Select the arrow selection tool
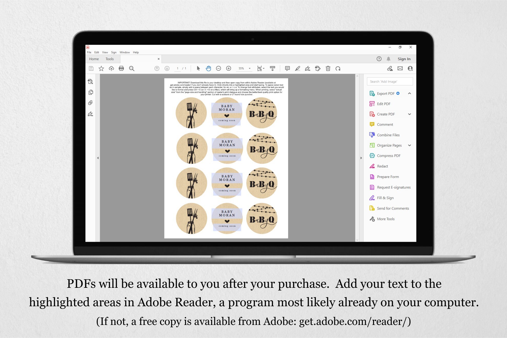Viewport: 507px width, 338px height. pyautogui.click(x=198, y=68)
